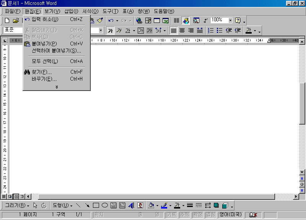Viewport: 306px width, 220px height.
Task: Open the 그리기(R) draw menu
Action: (17, 205)
